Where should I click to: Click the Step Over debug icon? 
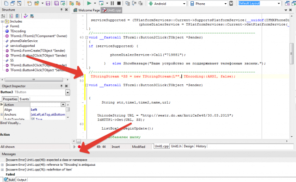[x=134, y=3]
